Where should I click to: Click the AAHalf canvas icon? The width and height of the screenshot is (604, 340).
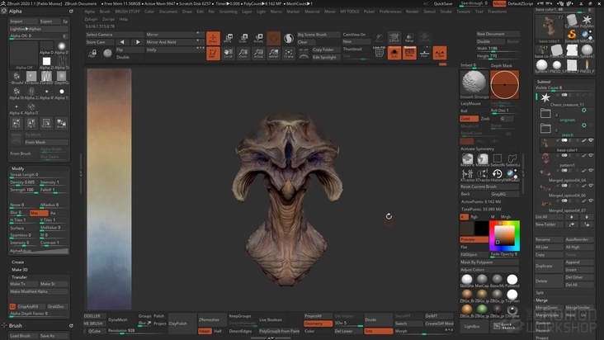click(273, 53)
